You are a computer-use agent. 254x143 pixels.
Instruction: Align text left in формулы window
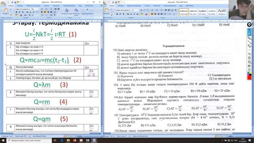(42, 12)
